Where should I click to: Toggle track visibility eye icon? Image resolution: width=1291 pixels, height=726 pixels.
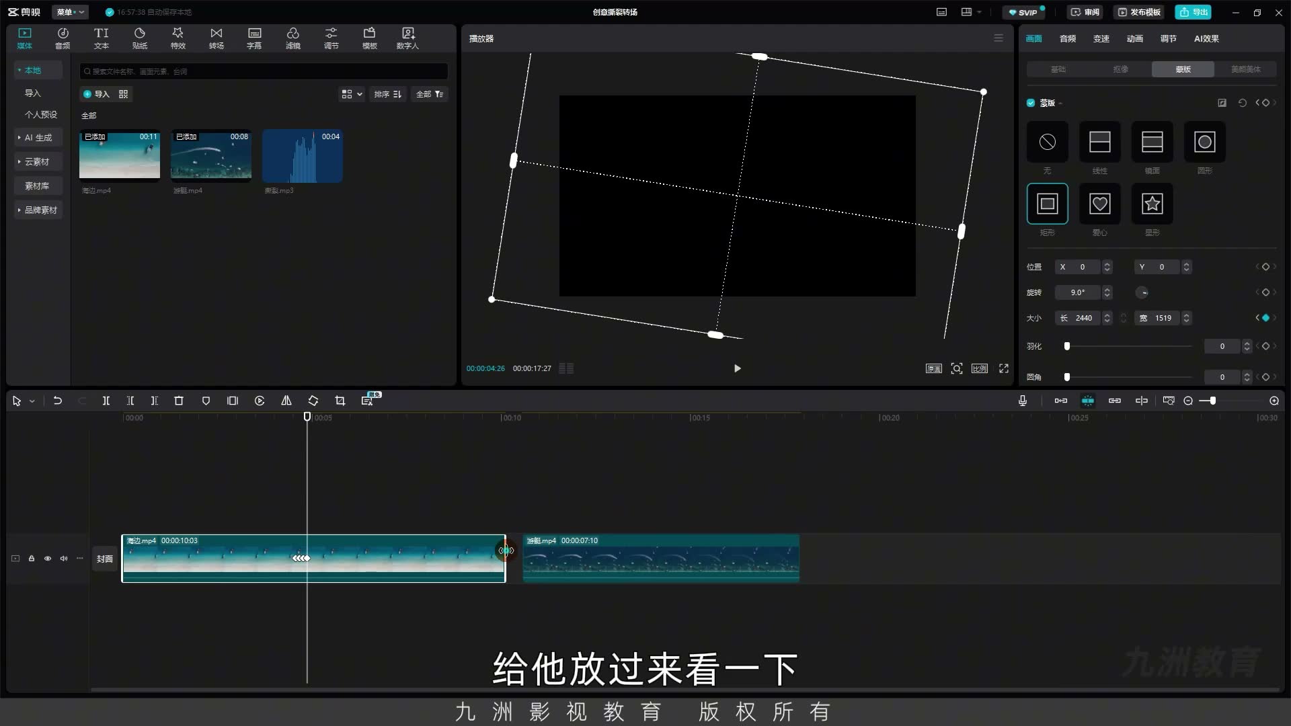[x=48, y=559]
